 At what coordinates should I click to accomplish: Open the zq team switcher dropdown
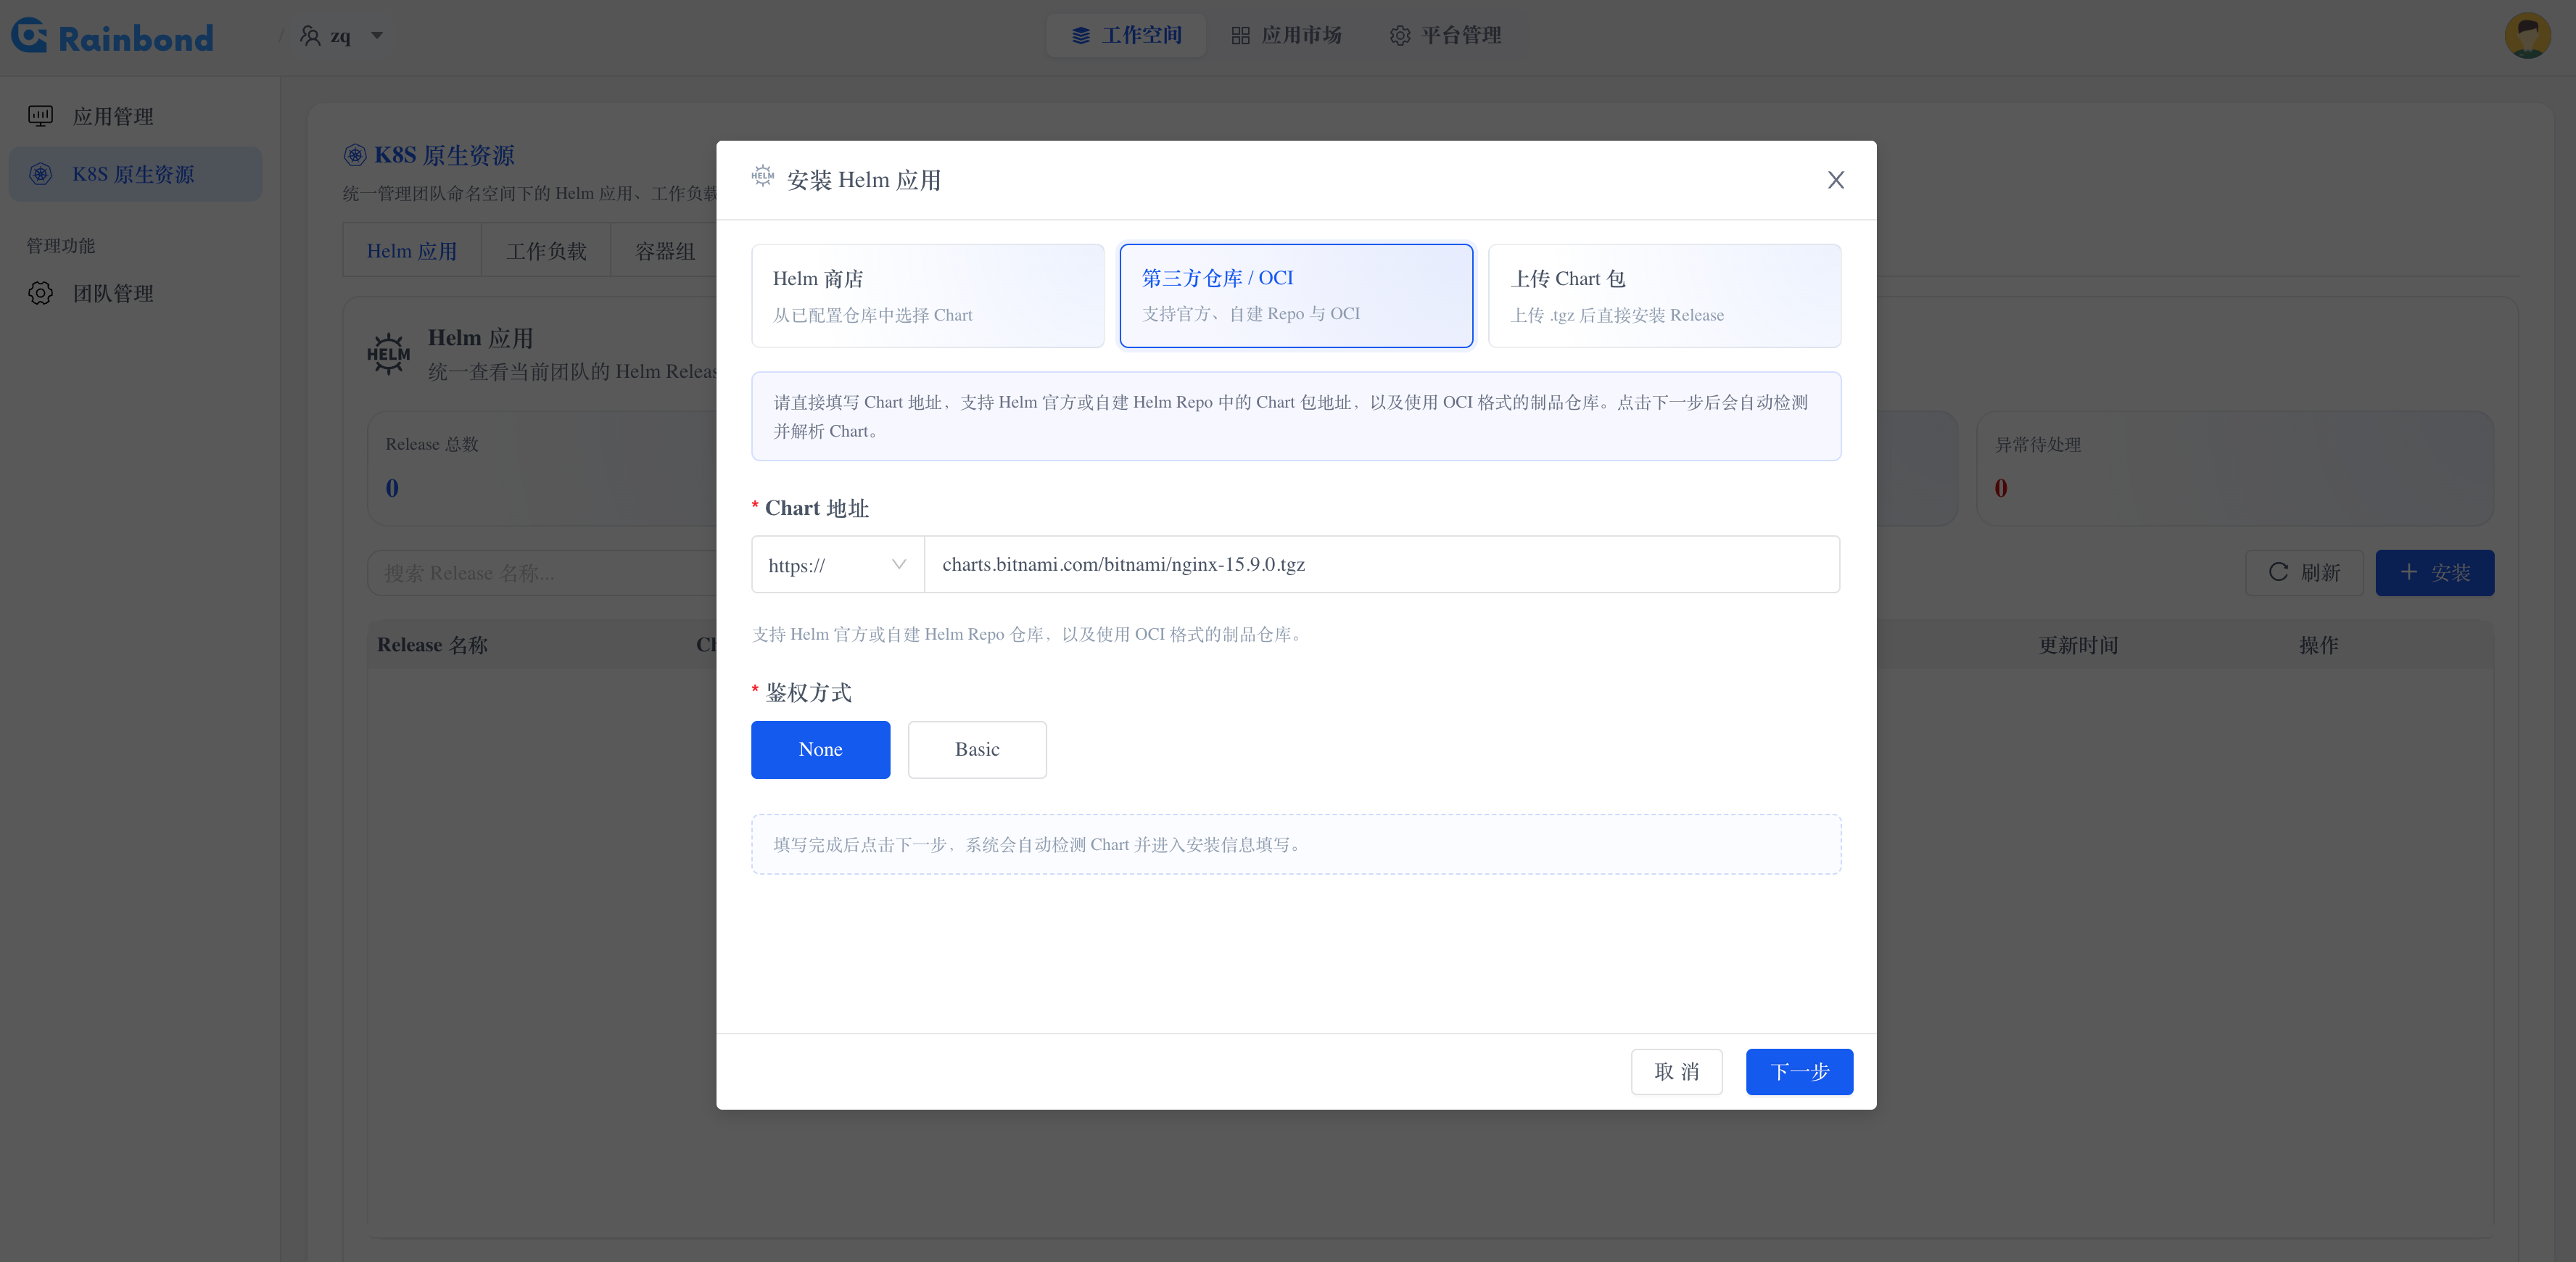(342, 36)
